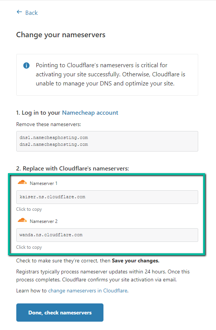This screenshot has height=330, width=216.
Task: Click the Cloudflare cloud icon beside Nameserver 2
Action: click(22, 220)
